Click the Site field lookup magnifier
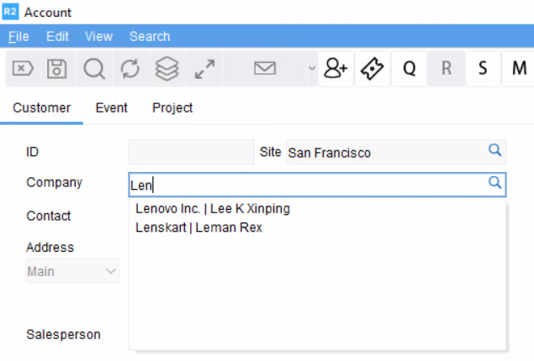534x361 pixels. click(495, 151)
